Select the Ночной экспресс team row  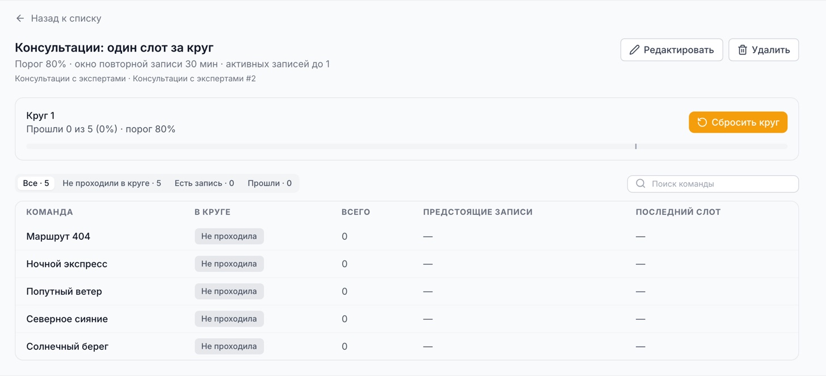[407, 264]
